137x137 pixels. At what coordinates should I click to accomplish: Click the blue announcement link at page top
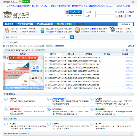point(68,6)
